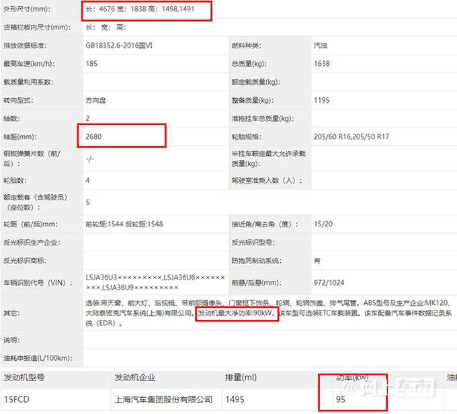
Task: Select the 车辆识别代号(VIN) label
Action: [38, 283]
